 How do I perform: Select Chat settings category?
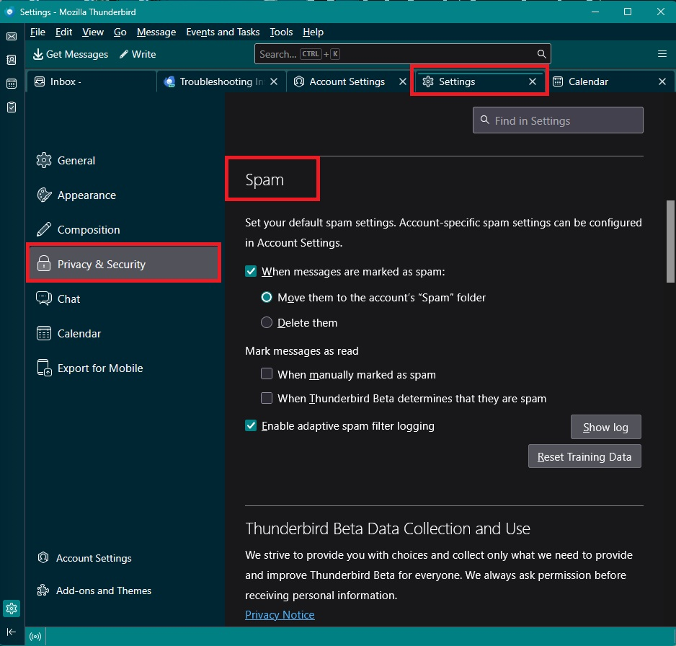124,299
